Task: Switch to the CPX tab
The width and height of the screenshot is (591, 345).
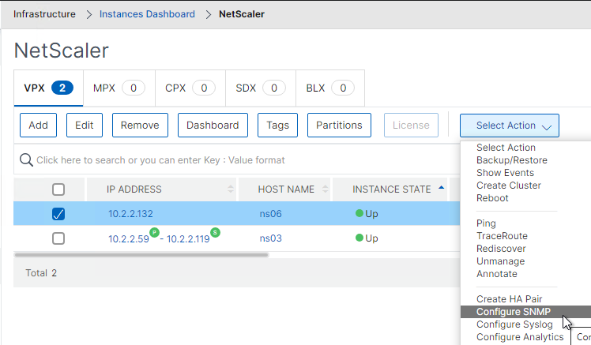Action: coord(190,88)
